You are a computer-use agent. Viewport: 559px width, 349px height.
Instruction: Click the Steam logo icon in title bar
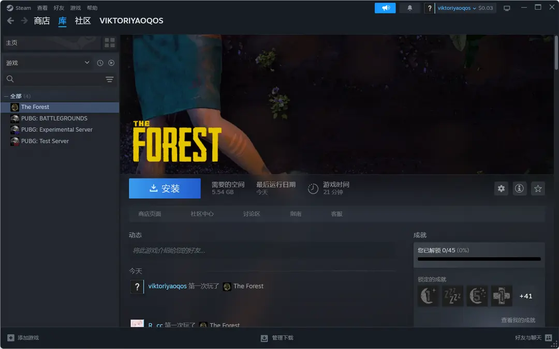point(10,8)
